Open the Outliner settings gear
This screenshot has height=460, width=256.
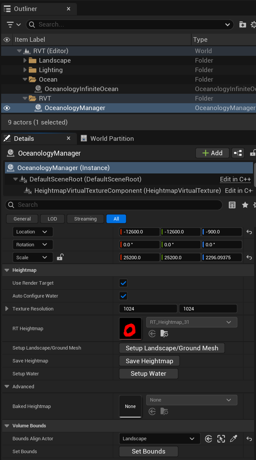[253, 25]
